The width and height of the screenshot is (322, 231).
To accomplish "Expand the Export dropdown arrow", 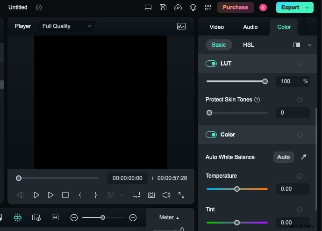I will [x=308, y=7].
